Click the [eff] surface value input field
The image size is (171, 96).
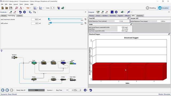click(x=35, y=23)
